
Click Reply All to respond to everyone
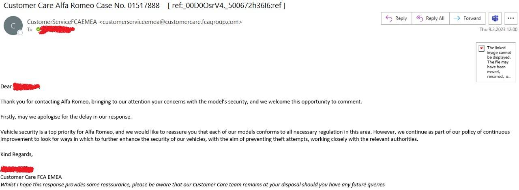pyautogui.click(x=430, y=18)
